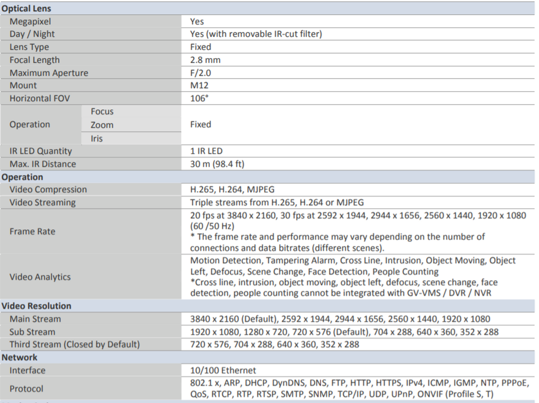The image size is (539, 403).
Task: Select 'Third Stream (Closed by Default)' label
Action: [x=75, y=345]
